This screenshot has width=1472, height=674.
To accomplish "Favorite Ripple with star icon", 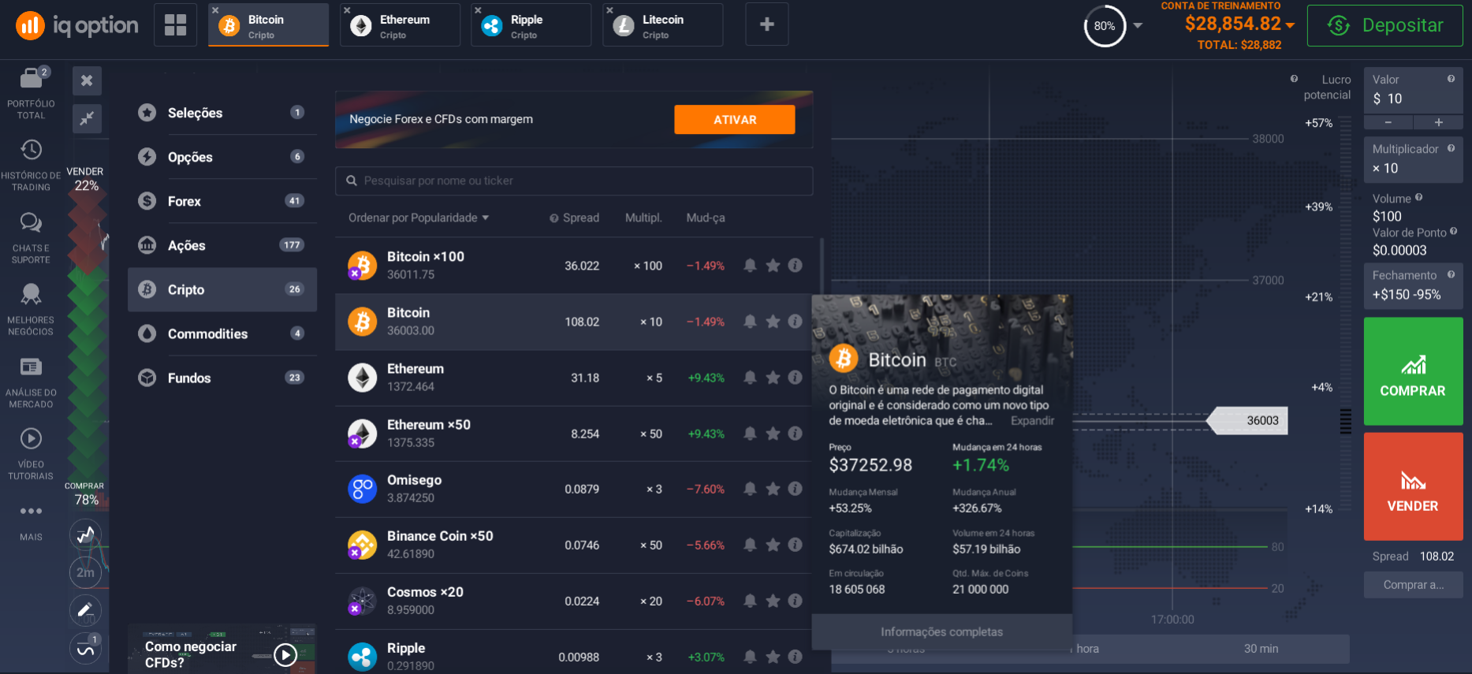I will tap(773, 657).
